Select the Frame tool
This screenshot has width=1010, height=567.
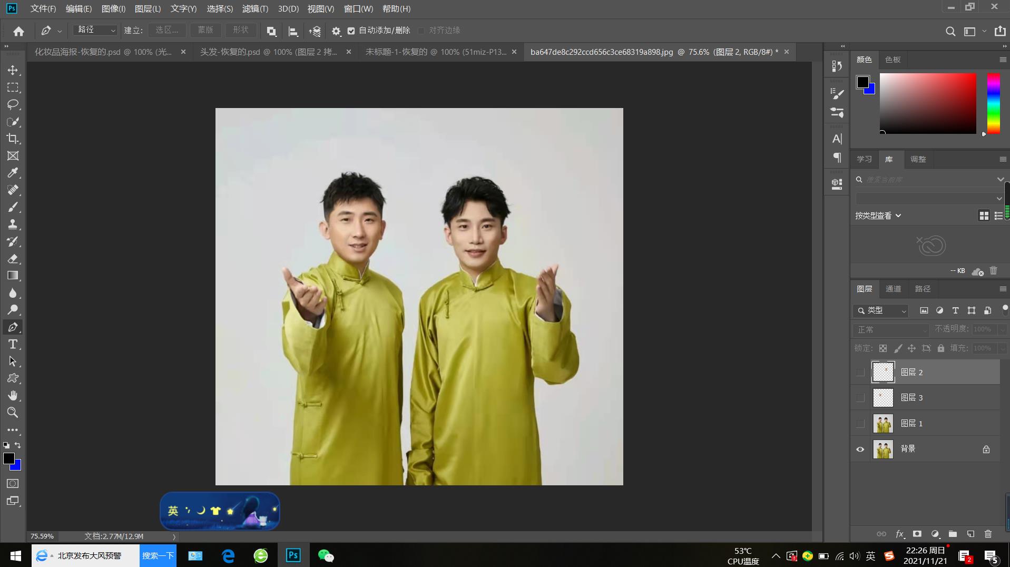tap(13, 156)
